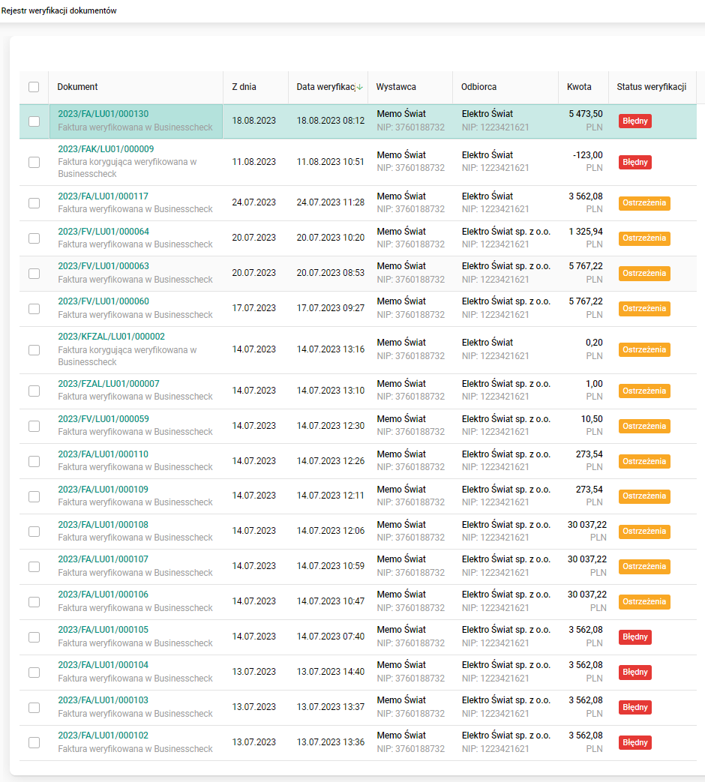Click the Wystawca column header
Image resolution: width=705 pixels, height=782 pixels.
[396, 87]
